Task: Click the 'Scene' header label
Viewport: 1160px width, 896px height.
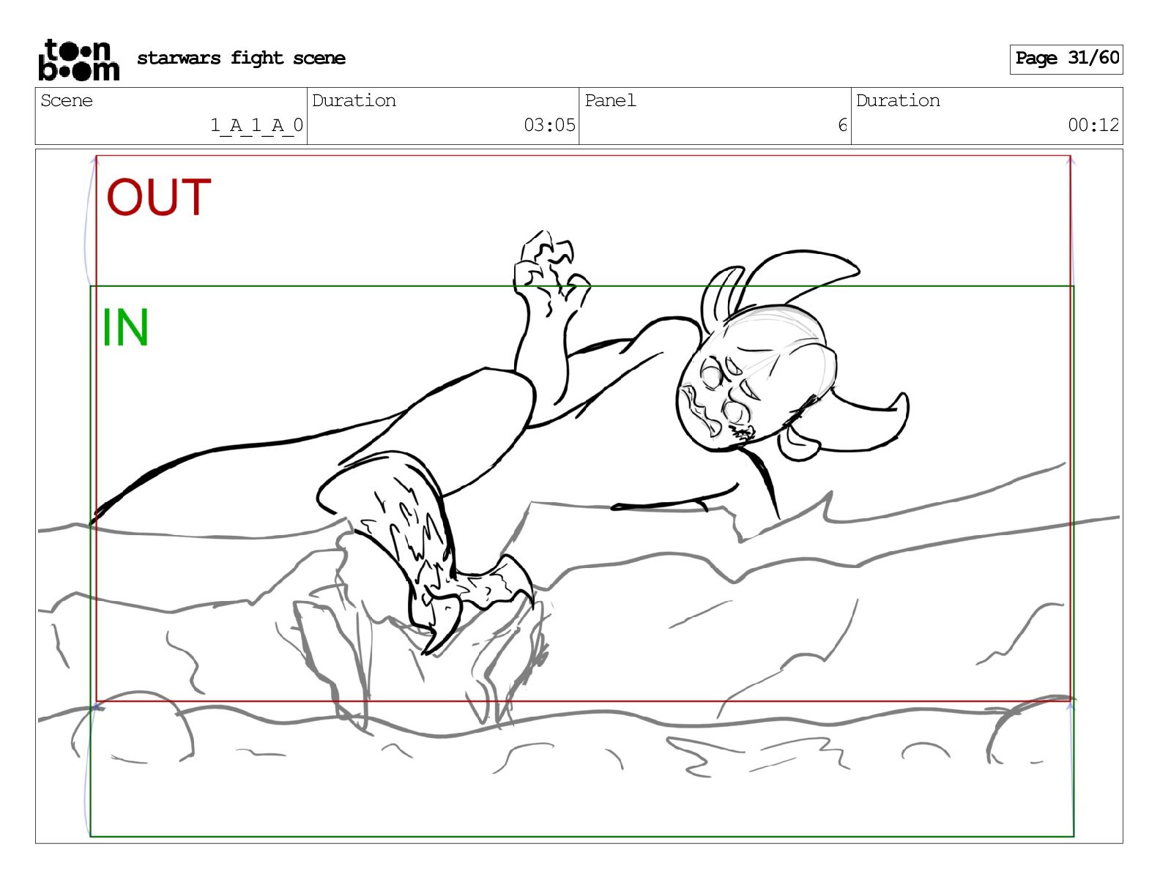Action: [x=67, y=100]
